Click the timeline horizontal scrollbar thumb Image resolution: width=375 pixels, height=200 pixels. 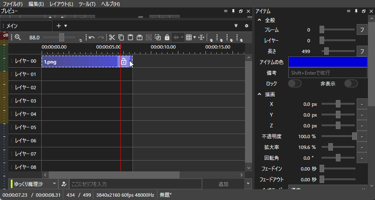coord(114,175)
